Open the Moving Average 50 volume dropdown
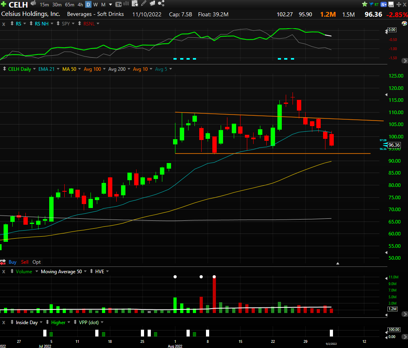 pos(85,271)
